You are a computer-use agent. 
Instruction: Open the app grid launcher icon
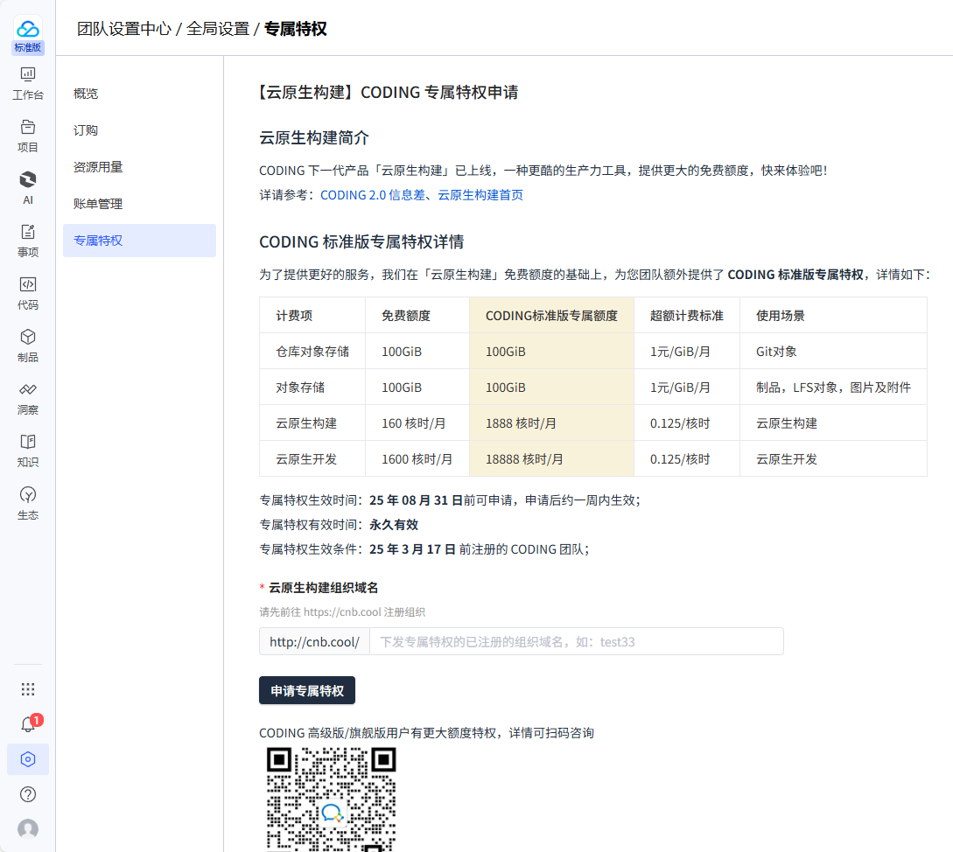(x=28, y=689)
